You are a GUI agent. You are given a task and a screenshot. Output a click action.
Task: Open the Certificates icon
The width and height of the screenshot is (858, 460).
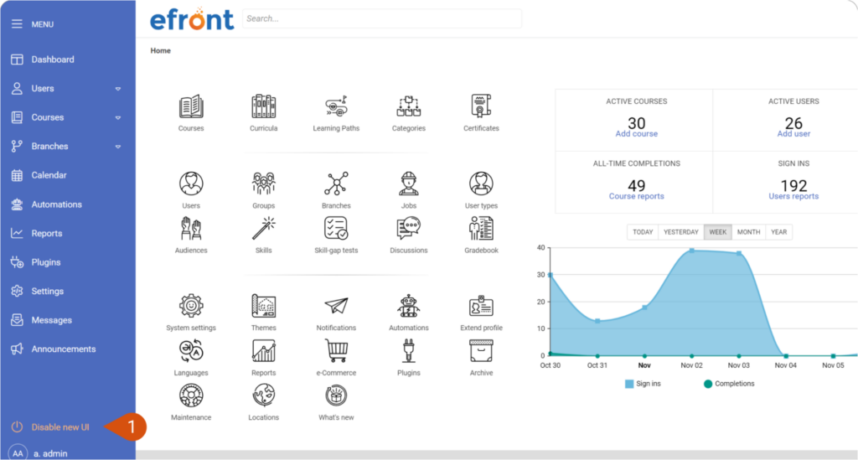481,106
